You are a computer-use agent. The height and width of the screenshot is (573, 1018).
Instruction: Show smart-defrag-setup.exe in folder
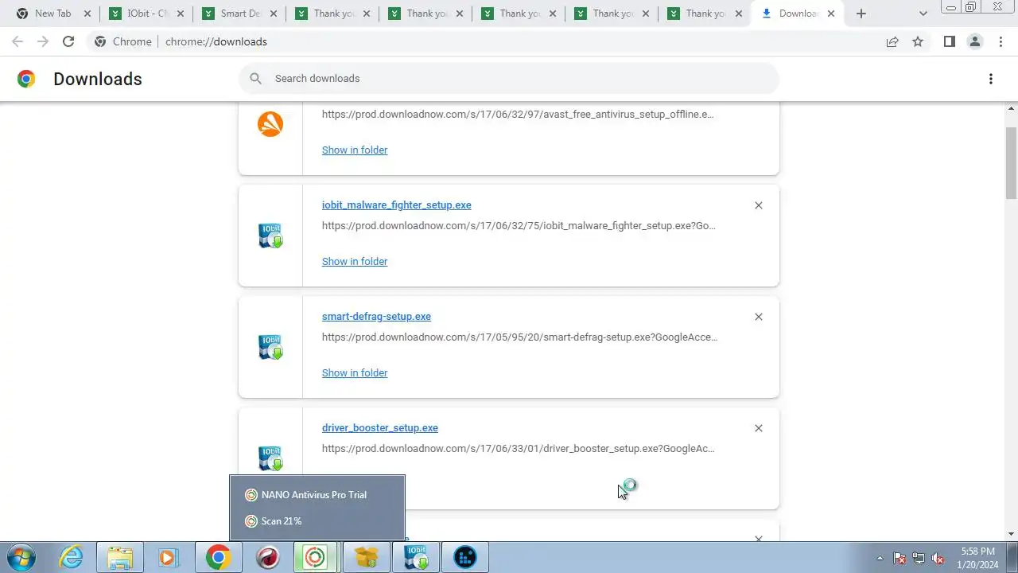355,372
